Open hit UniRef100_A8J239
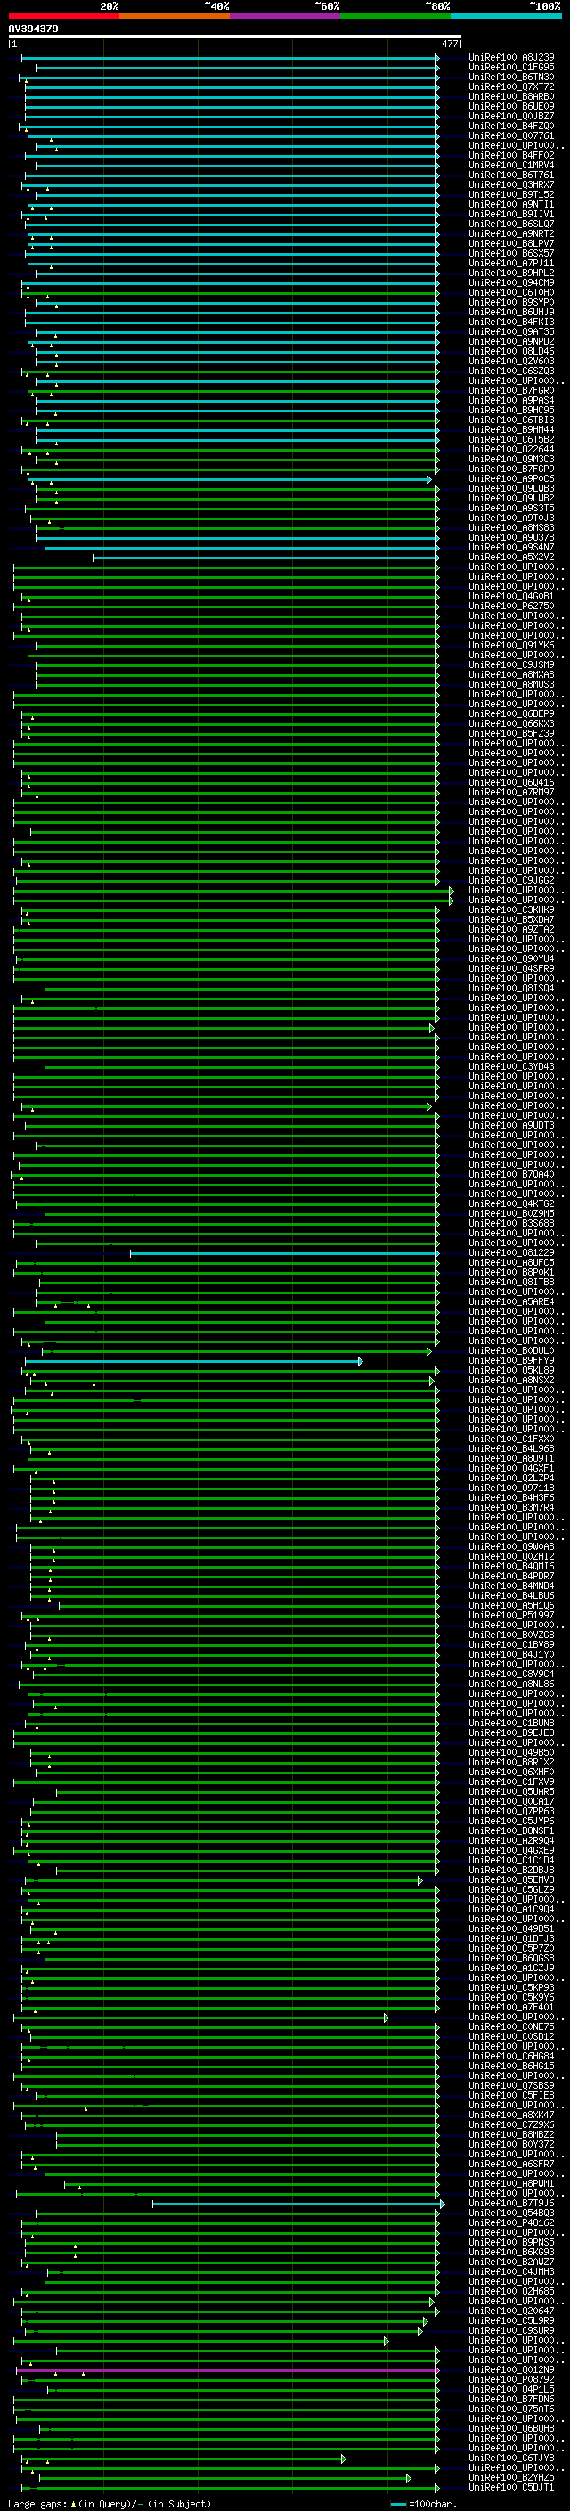 pyautogui.click(x=511, y=58)
